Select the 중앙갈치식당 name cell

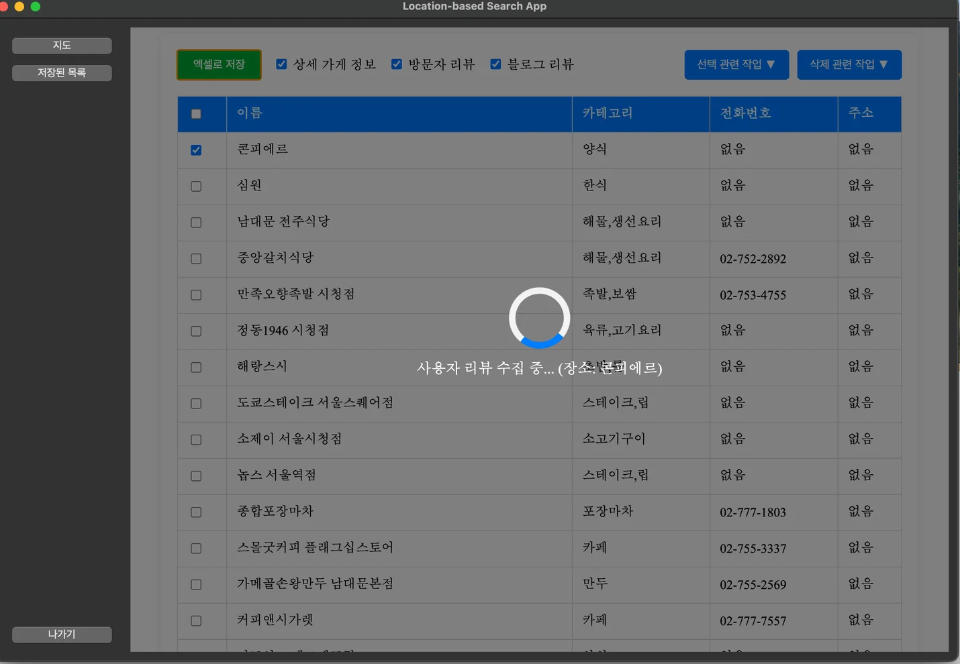[x=399, y=259]
